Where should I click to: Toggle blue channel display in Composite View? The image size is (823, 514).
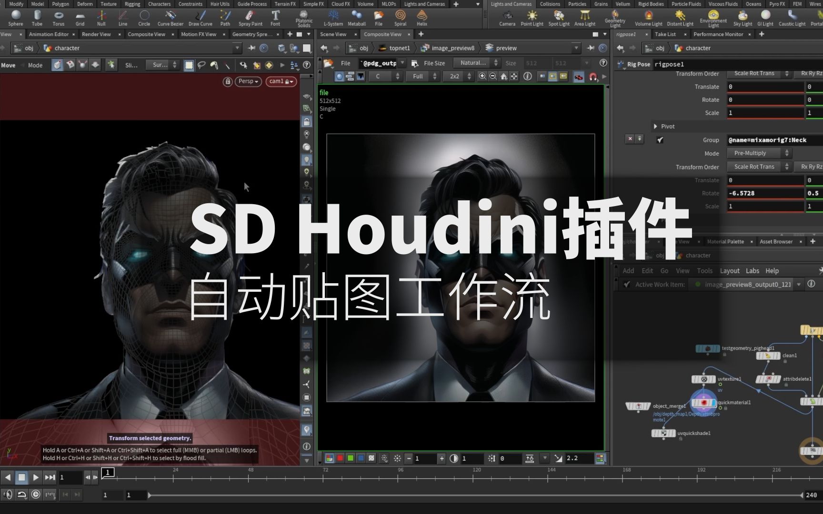tap(361, 458)
